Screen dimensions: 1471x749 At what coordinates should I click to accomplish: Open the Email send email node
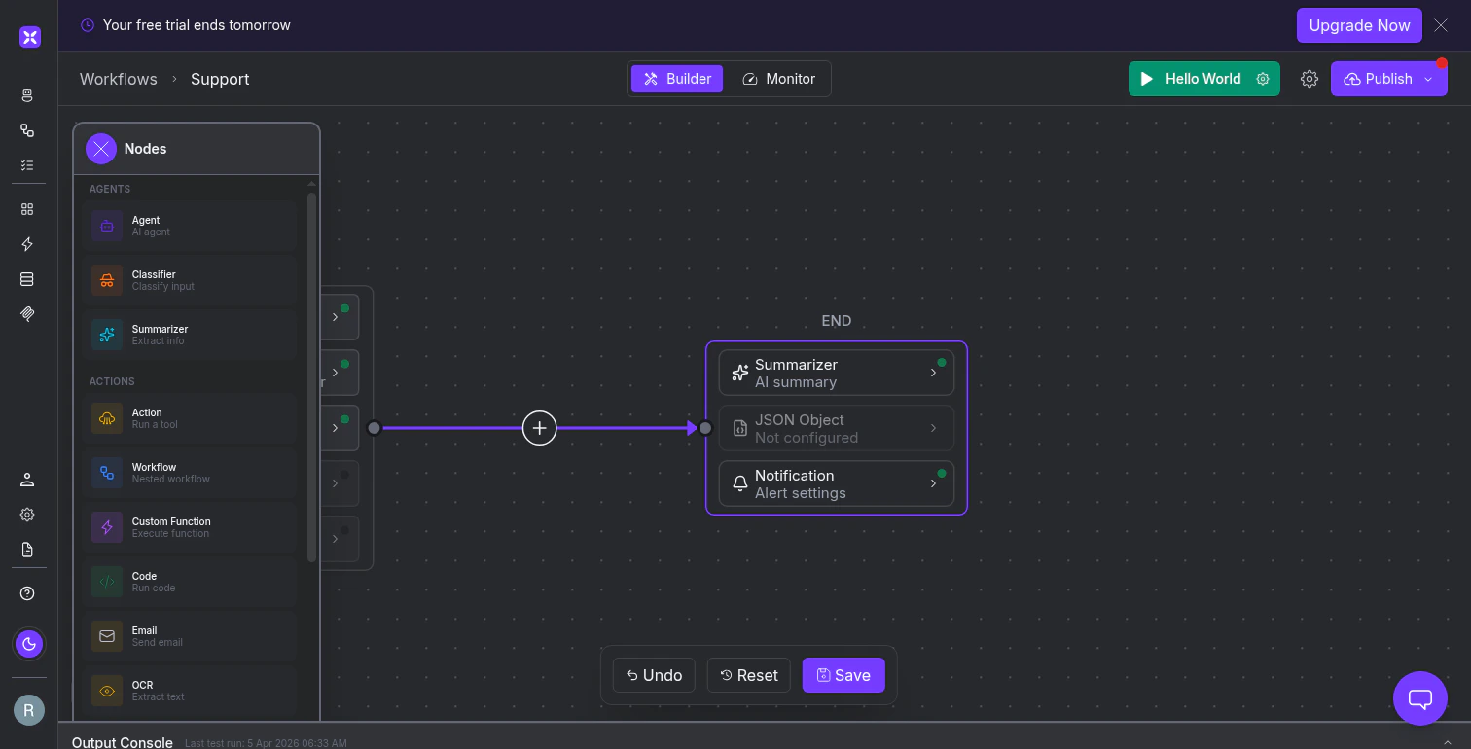pos(189,636)
